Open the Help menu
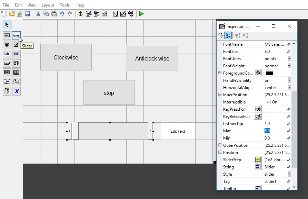Image resolution: width=308 pixels, height=199 pixels. pyautogui.click(x=80, y=5)
